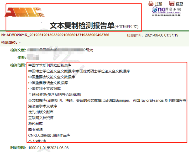Click the (全文标明引文) subtitle

pyautogui.click(x=126, y=27)
